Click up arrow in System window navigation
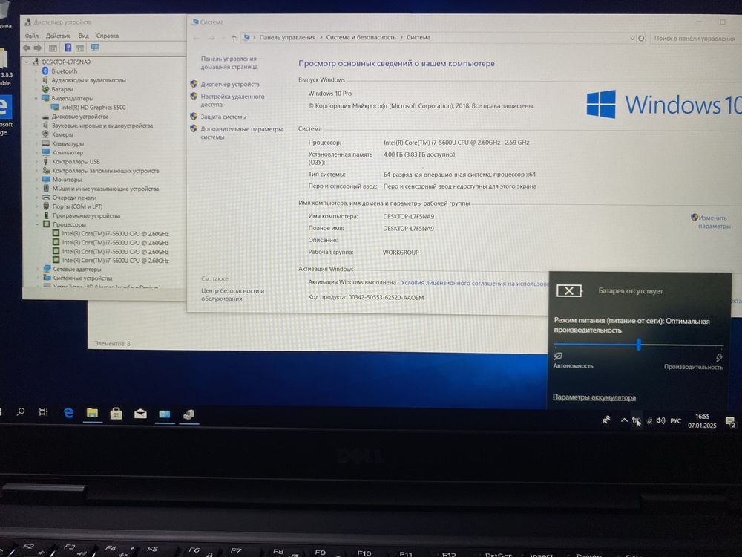Image resolution: width=742 pixels, height=557 pixels. point(233,38)
